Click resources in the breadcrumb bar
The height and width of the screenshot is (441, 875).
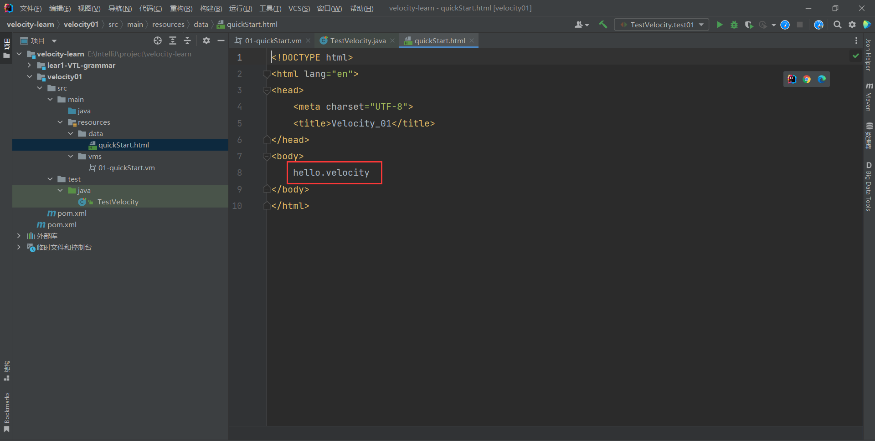click(168, 25)
